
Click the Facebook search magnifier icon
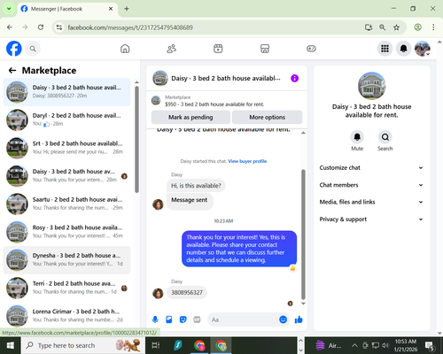(33, 49)
